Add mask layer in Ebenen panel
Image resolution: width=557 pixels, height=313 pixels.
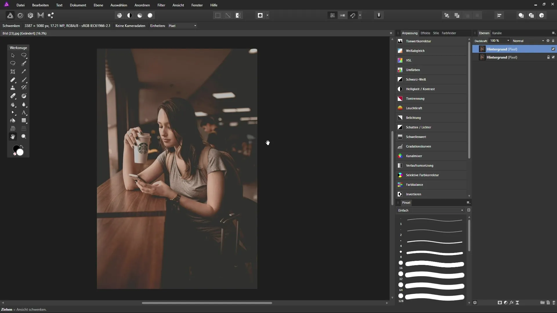click(x=500, y=303)
